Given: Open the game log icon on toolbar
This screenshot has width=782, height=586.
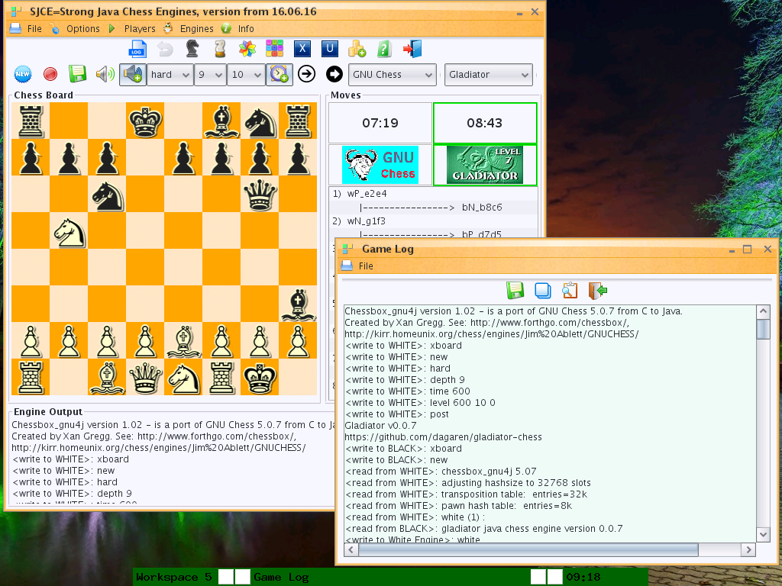Looking at the screenshot, I should tap(137, 48).
